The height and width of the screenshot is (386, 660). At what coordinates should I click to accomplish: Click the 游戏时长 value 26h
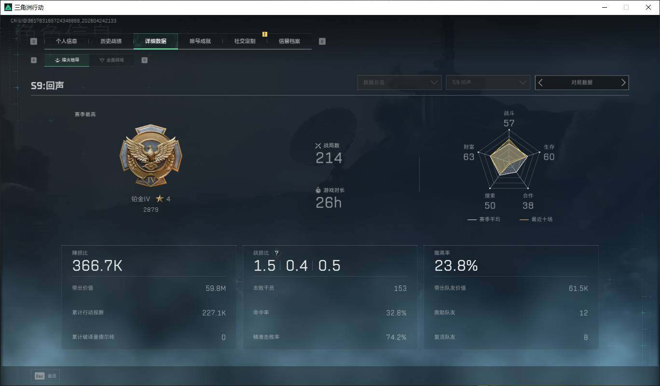pyautogui.click(x=329, y=203)
